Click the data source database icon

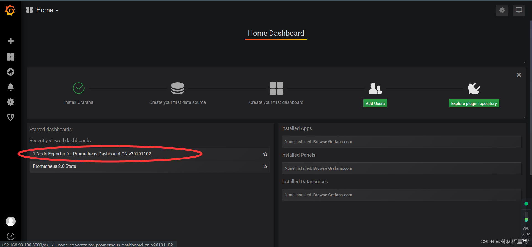pos(178,88)
